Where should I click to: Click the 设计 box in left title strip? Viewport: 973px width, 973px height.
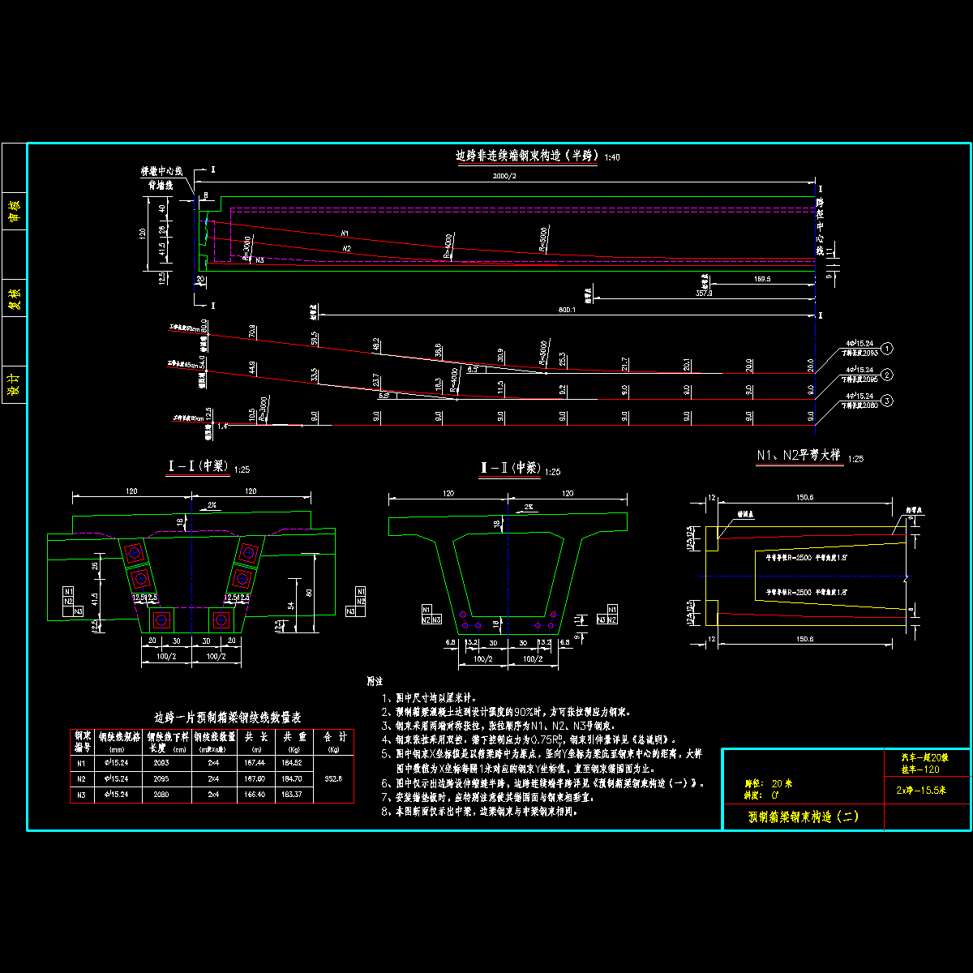14,382
